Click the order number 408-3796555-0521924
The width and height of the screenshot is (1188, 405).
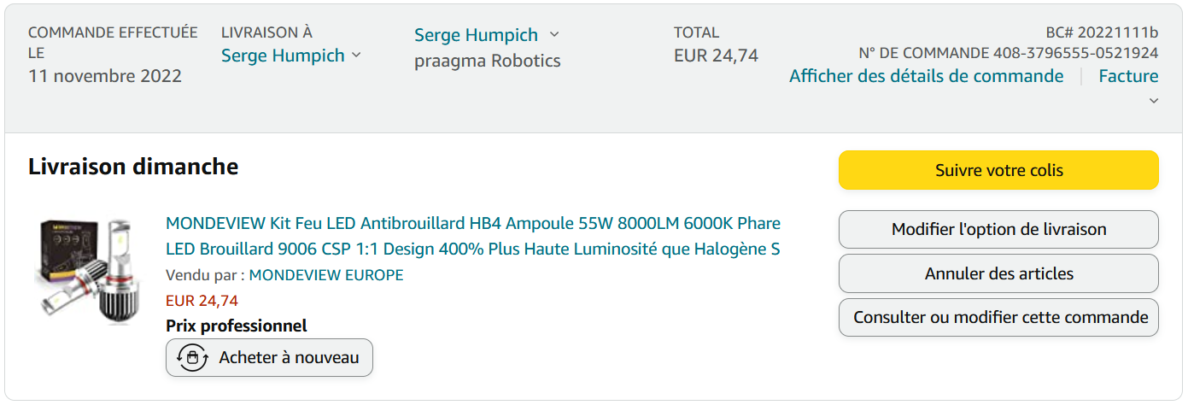click(x=1075, y=53)
